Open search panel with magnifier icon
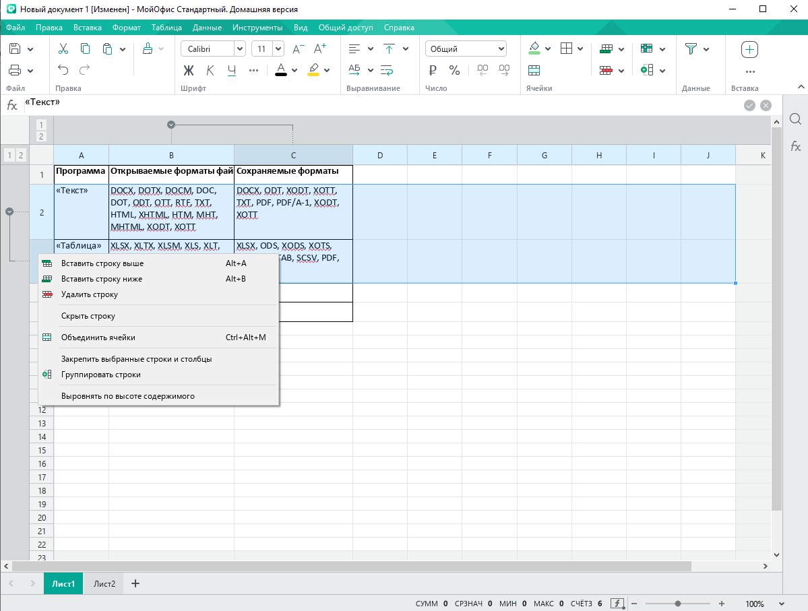 click(796, 119)
